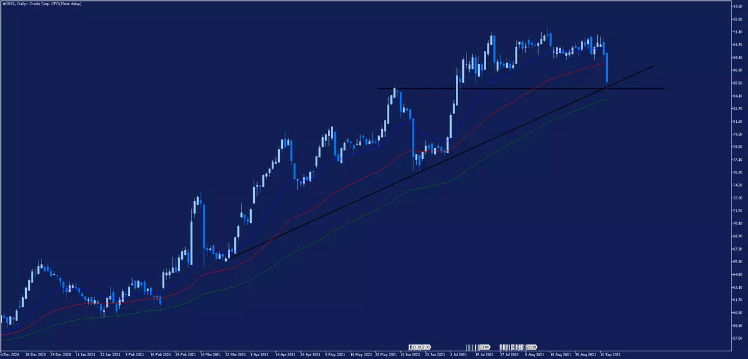
Task: Click the '16 Dec 2020' date label
Action: [35, 354]
